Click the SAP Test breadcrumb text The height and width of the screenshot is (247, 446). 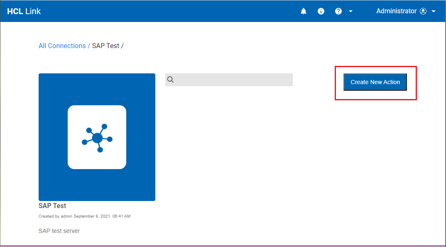click(105, 46)
